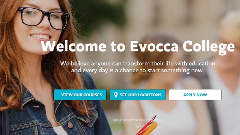Select the line 'We believe anyone can transform'
This screenshot has height=135, width=240.
pos(138,63)
